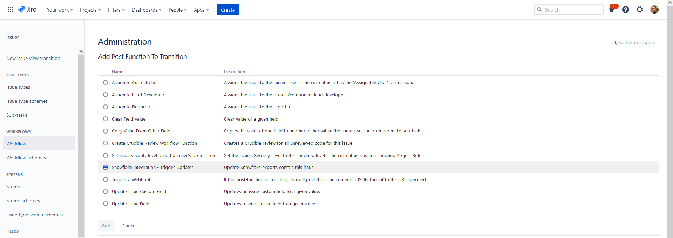Click the sidebar vertical scrollbar
This screenshot has width=673, height=238.
click(81, 140)
